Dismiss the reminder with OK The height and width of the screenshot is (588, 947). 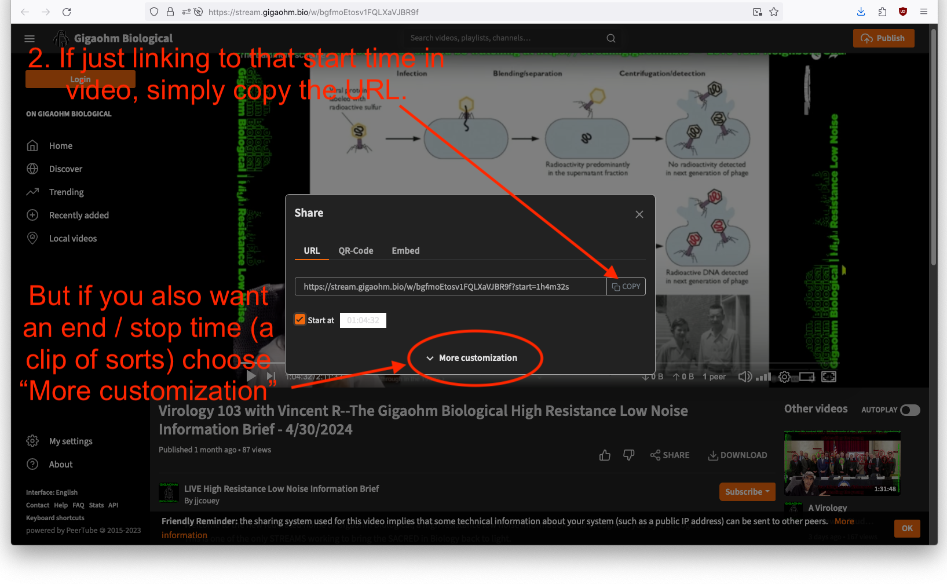tap(907, 528)
